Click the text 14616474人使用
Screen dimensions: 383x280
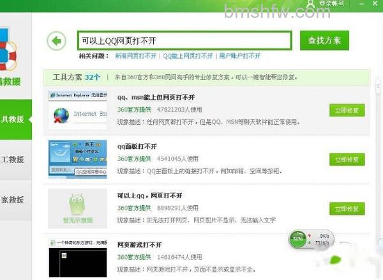click(179, 257)
